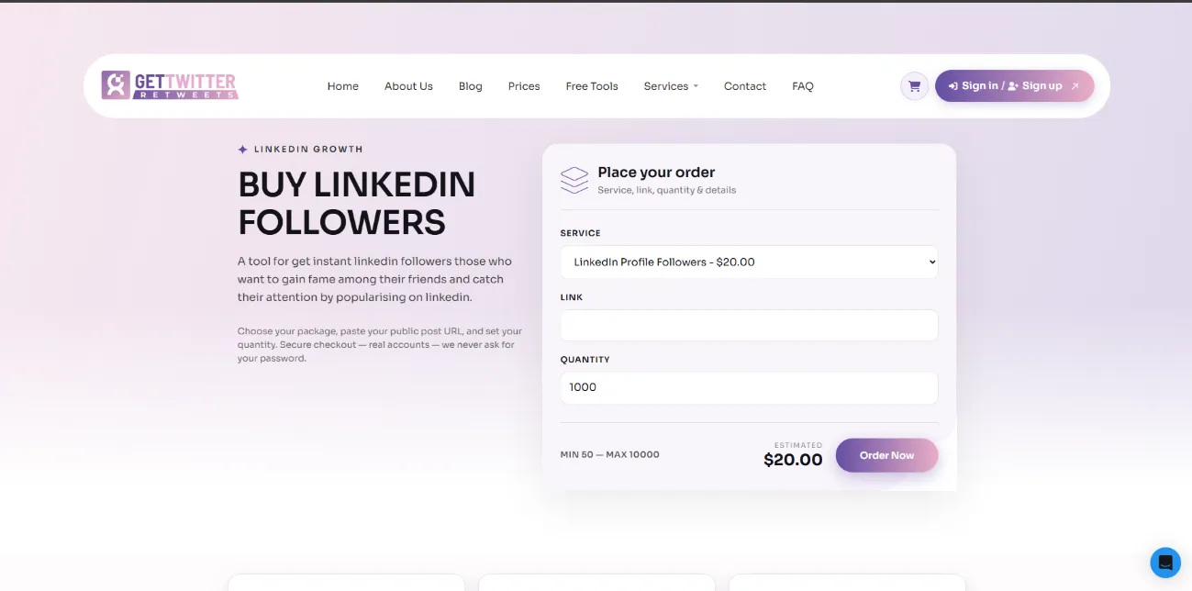Click the 'LINKEDIN GROWTH' label

(308, 150)
